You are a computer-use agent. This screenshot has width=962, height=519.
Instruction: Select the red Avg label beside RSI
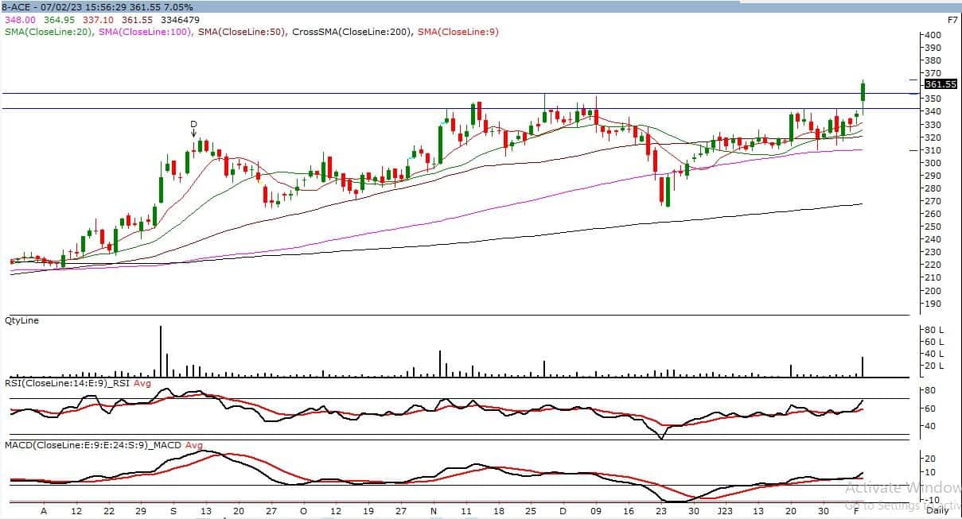click(x=142, y=383)
